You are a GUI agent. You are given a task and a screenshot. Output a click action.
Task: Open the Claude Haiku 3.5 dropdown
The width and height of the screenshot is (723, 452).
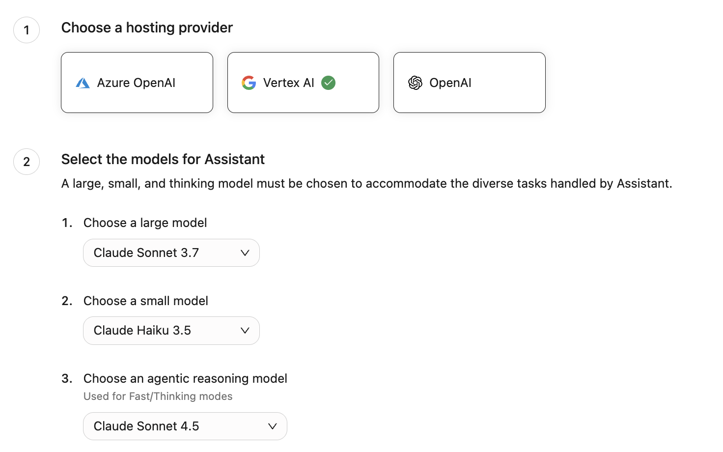click(171, 330)
